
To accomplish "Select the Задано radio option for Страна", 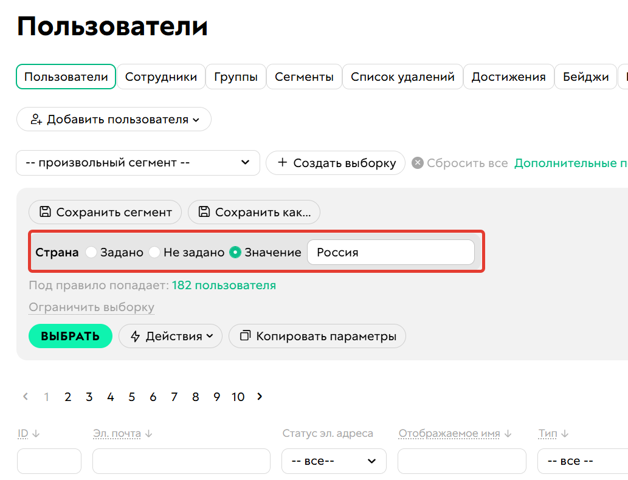I will [x=91, y=252].
